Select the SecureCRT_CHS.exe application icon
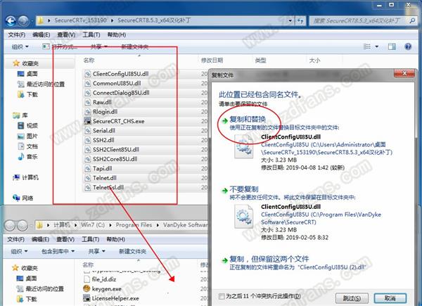This screenshot has width=422, height=306. 87,121
